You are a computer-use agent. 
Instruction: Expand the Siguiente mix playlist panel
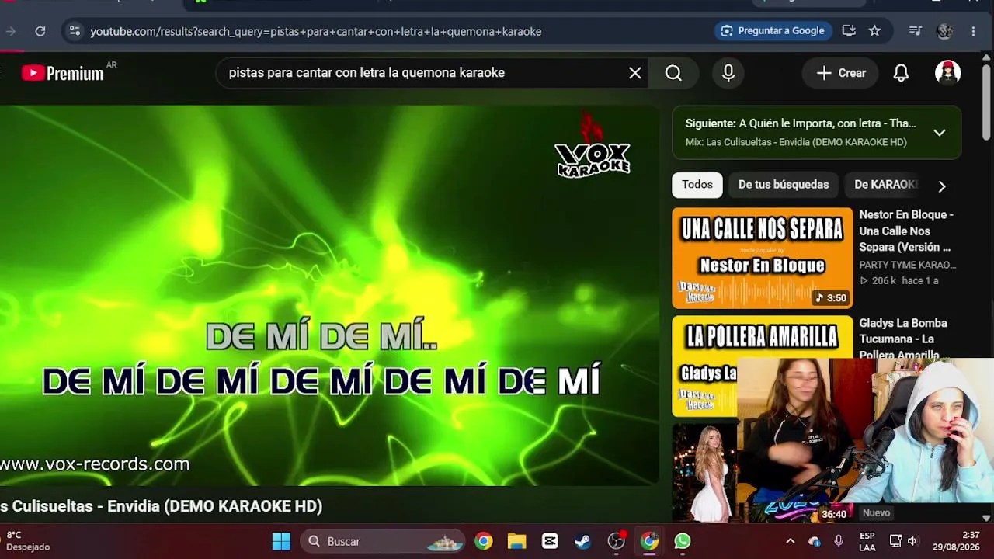tap(940, 133)
